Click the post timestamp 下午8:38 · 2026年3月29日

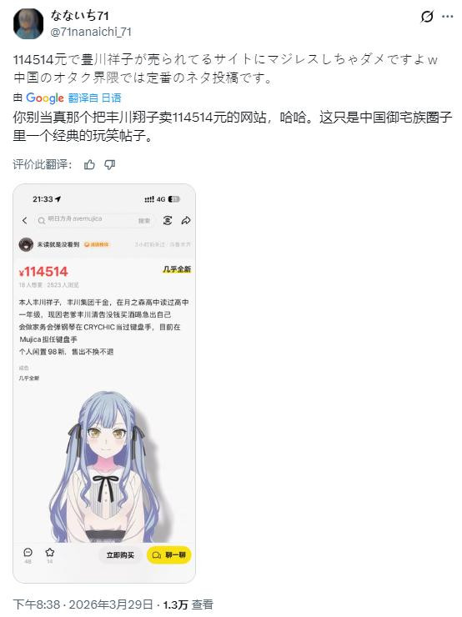coord(83,604)
